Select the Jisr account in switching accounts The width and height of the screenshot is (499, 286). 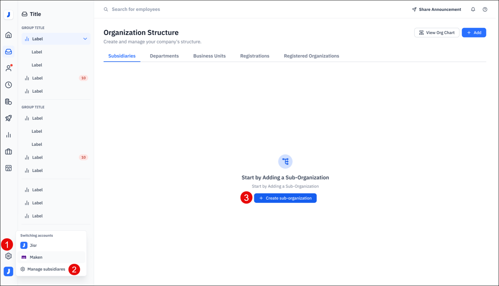[x=33, y=245]
